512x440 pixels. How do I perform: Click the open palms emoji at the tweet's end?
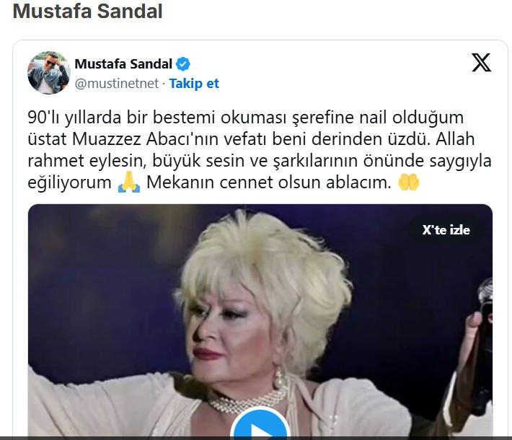(408, 182)
